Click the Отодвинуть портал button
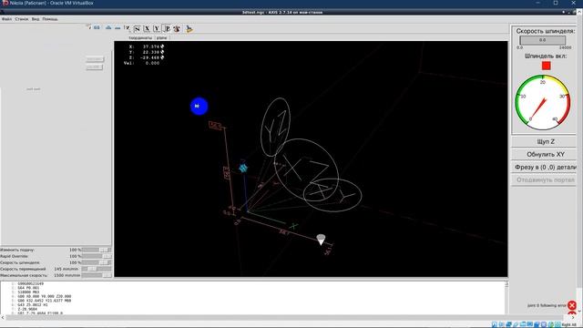The height and width of the screenshot is (328, 583). pos(546,179)
